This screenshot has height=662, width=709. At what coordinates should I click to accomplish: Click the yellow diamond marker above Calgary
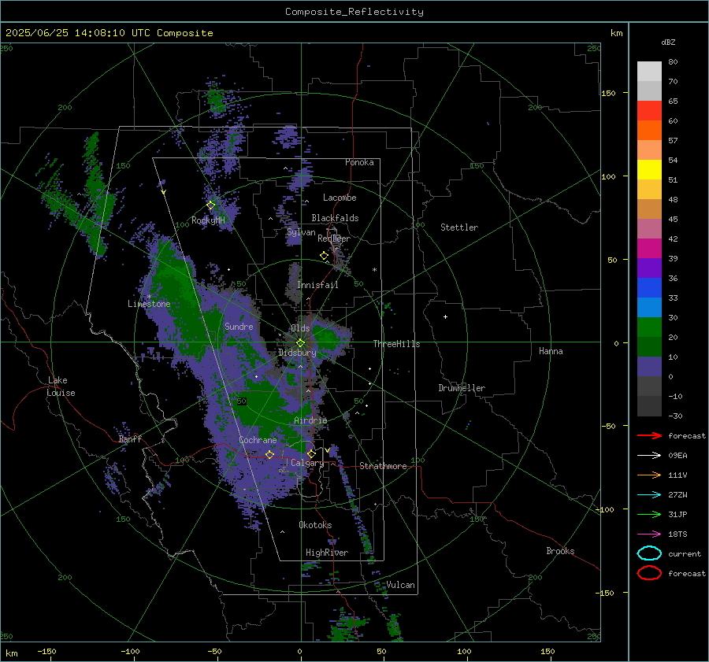311,453
